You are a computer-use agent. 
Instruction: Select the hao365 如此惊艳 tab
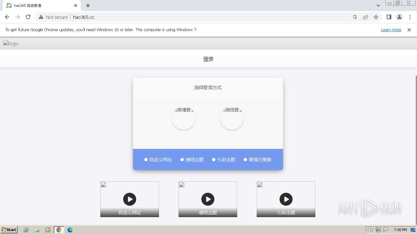pyautogui.click(x=41, y=6)
